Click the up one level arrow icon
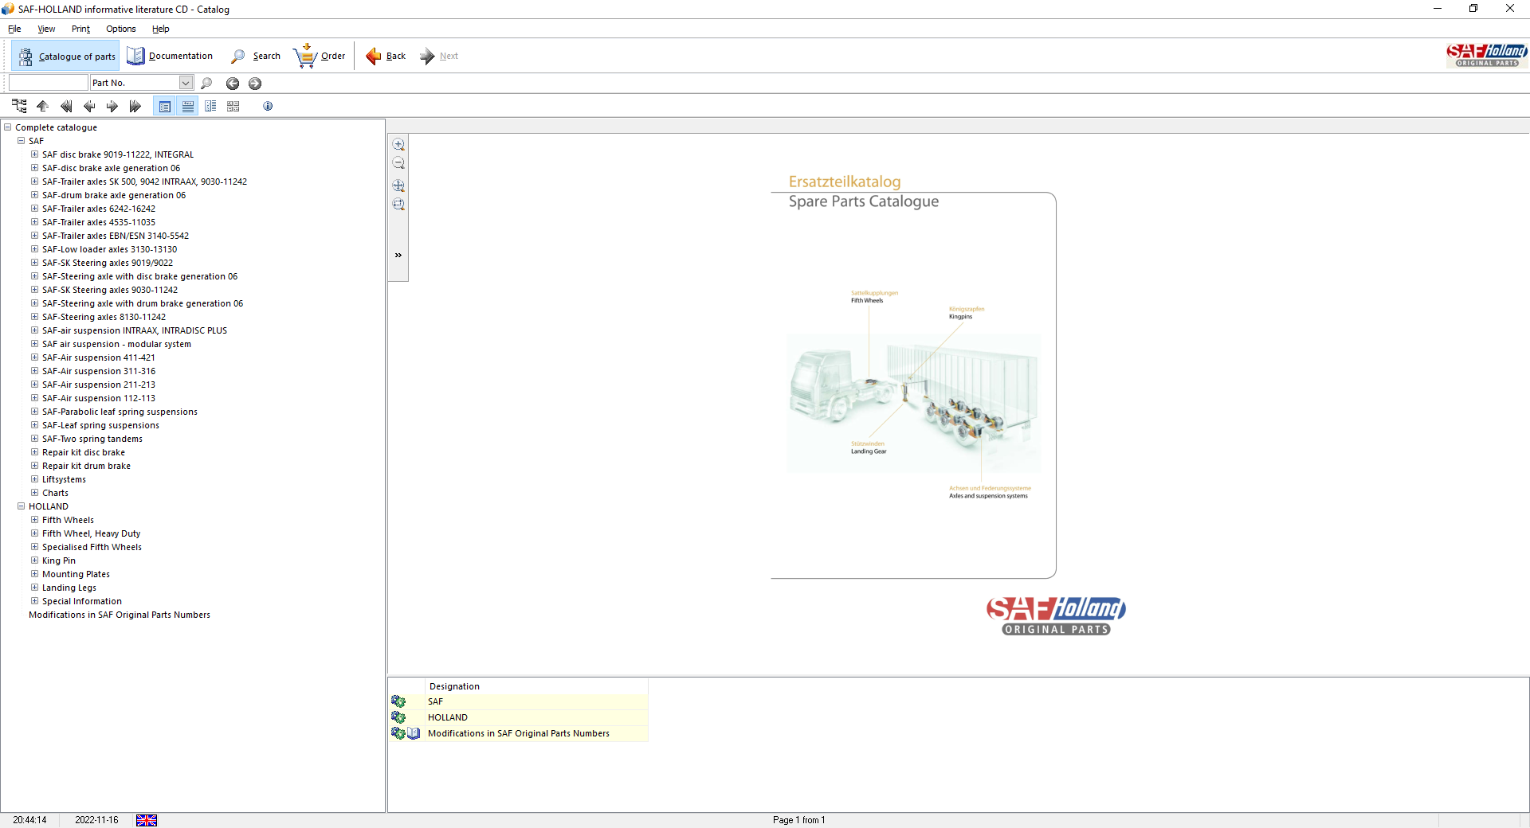This screenshot has height=828, width=1530. 43,106
